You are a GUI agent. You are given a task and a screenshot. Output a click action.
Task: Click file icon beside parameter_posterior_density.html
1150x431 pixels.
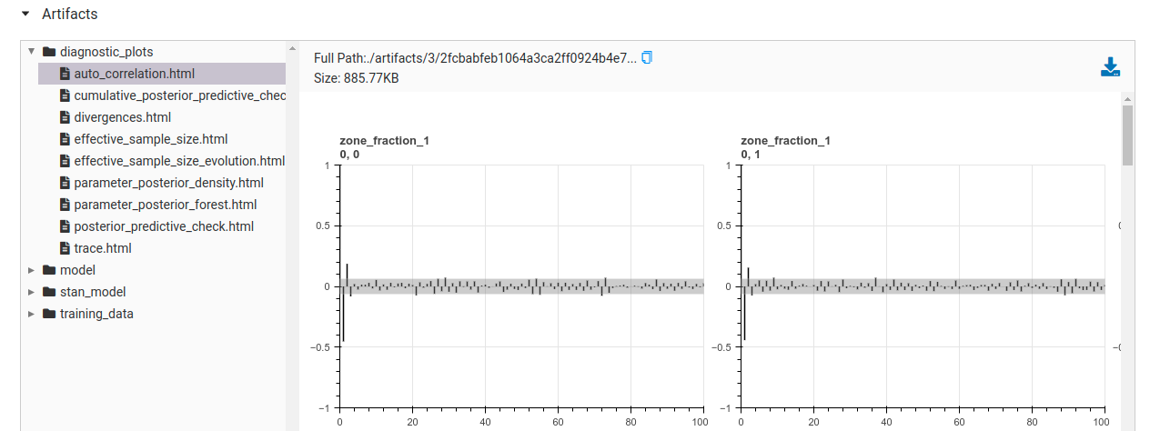click(65, 183)
